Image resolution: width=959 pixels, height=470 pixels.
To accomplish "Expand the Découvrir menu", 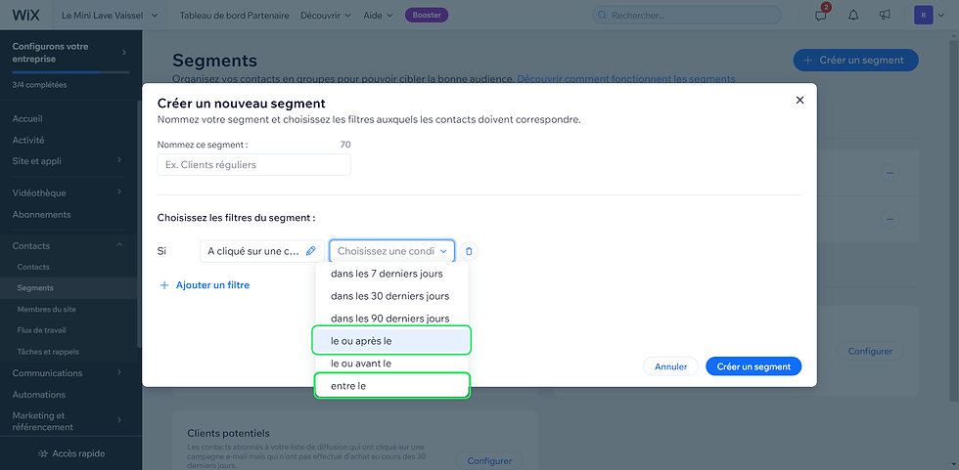I will tap(325, 16).
